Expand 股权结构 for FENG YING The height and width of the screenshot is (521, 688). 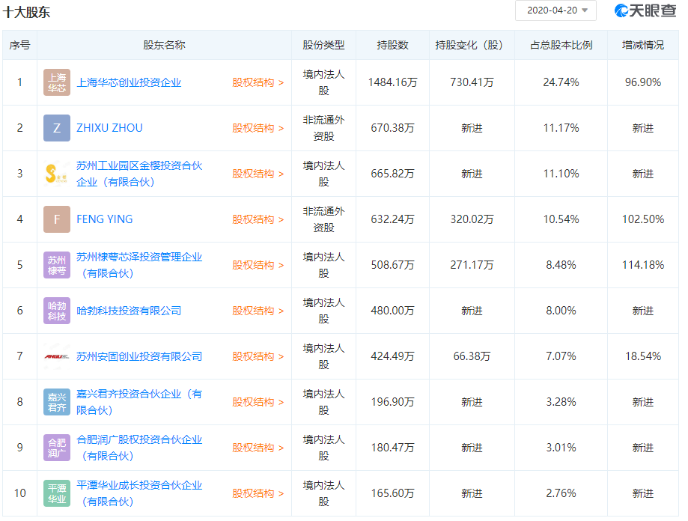click(258, 219)
